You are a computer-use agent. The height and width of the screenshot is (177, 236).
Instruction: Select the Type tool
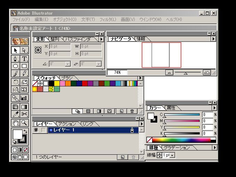point(24,59)
